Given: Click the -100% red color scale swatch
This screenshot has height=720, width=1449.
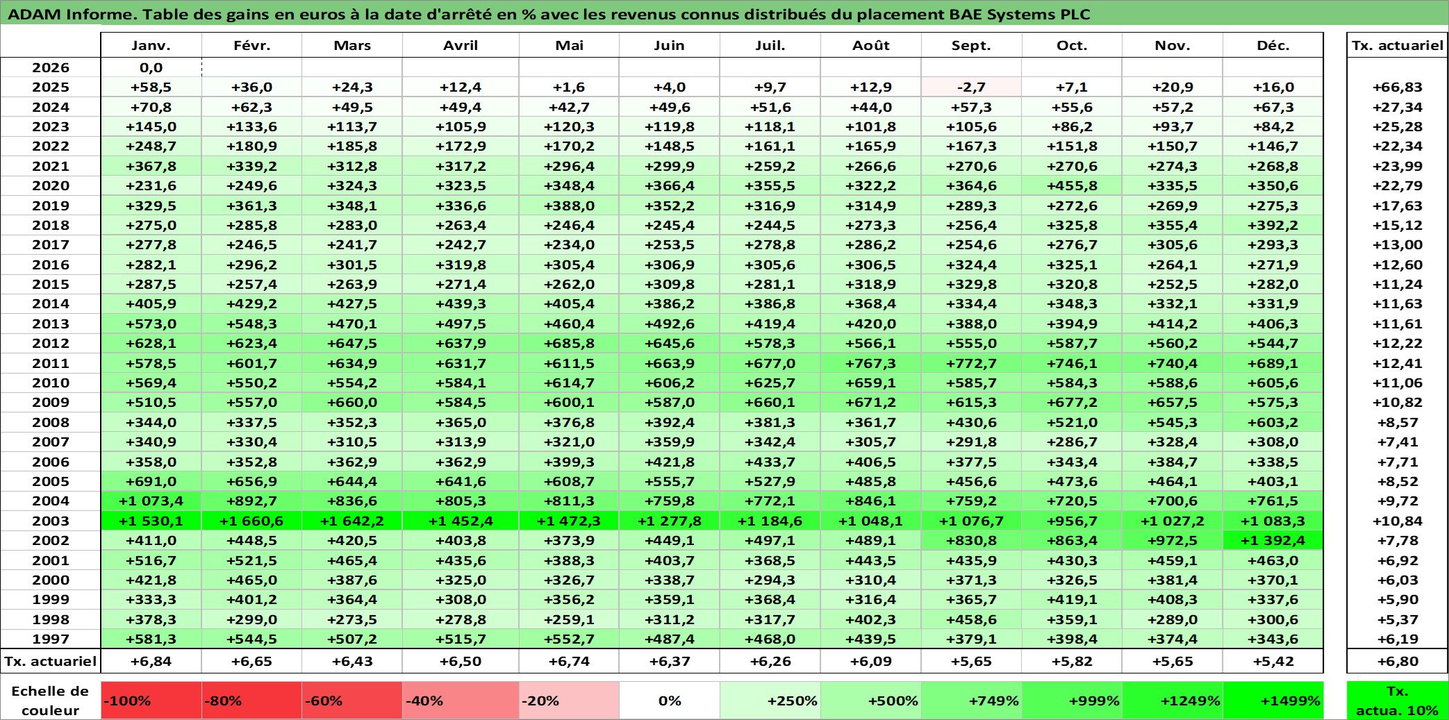Looking at the screenshot, I should pos(151,701).
